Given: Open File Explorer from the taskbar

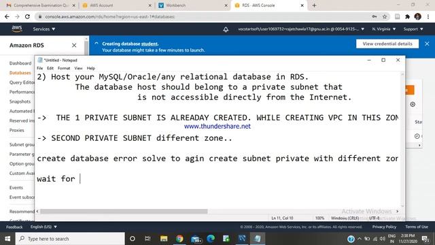Looking at the screenshot, I should (164, 239).
